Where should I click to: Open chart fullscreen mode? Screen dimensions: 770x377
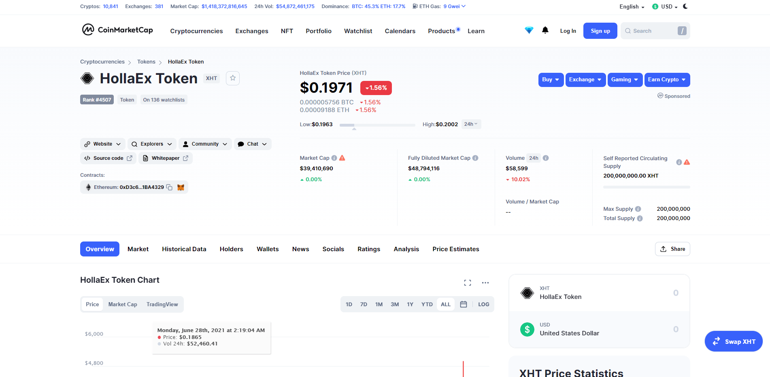468,283
